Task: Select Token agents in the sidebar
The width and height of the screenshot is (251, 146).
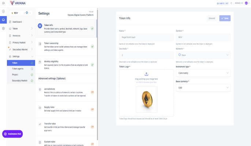Action: pos(18,69)
